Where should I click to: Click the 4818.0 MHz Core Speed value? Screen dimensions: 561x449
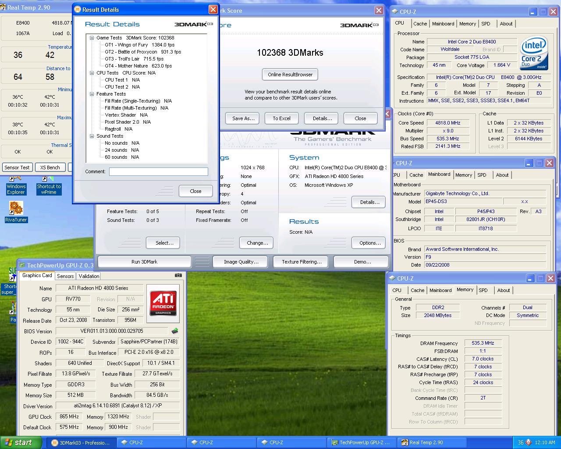click(448, 123)
